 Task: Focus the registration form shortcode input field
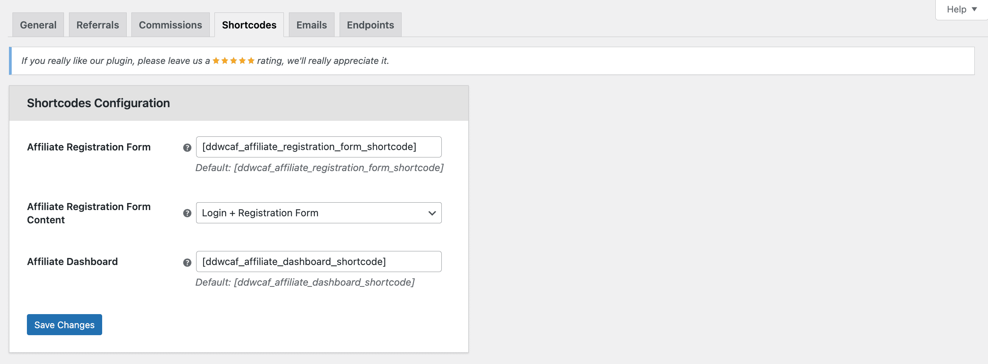pos(319,147)
